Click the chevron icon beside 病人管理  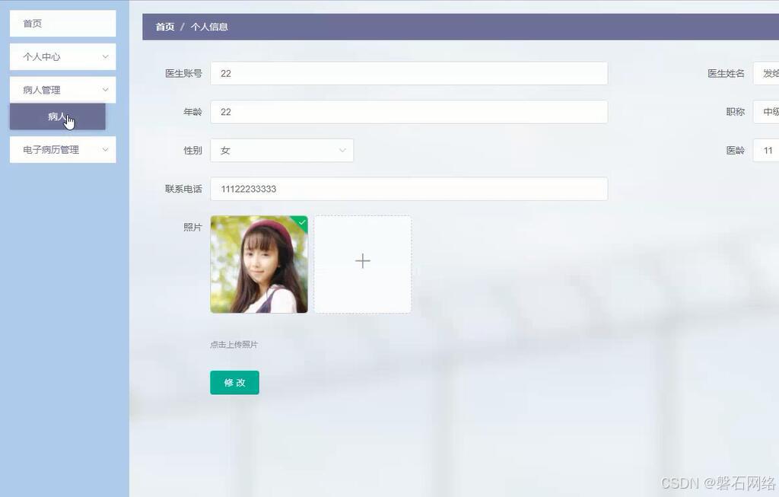tap(105, 89)
